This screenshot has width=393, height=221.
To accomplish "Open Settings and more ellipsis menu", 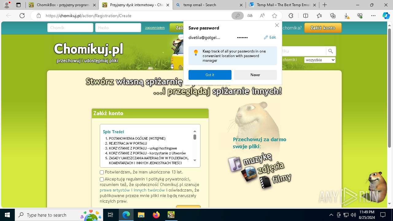I will (x=373, y=16).
